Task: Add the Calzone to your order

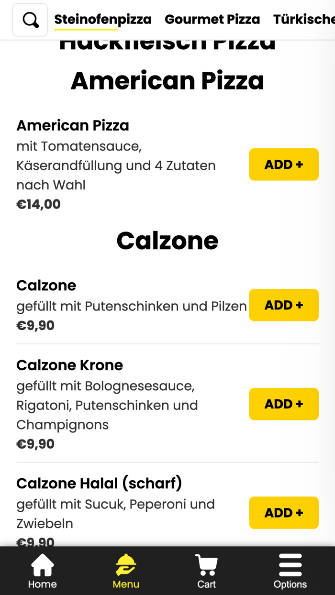Action: [283, 305]
